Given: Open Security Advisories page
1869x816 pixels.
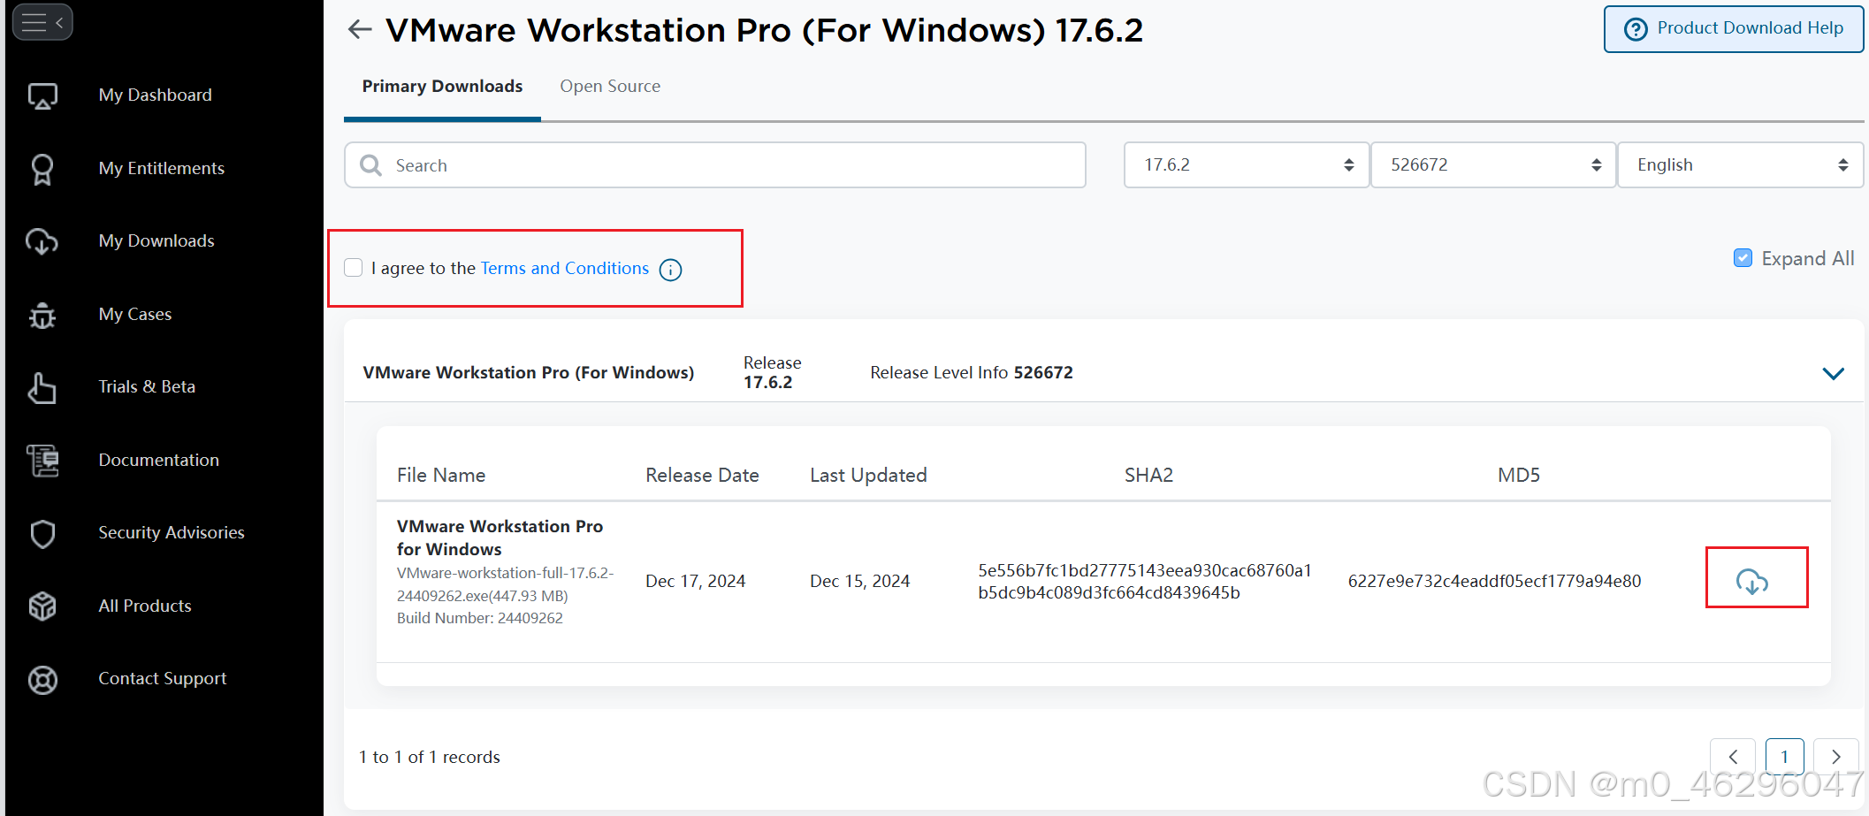Looking at the screenshot, I should 172,532.
